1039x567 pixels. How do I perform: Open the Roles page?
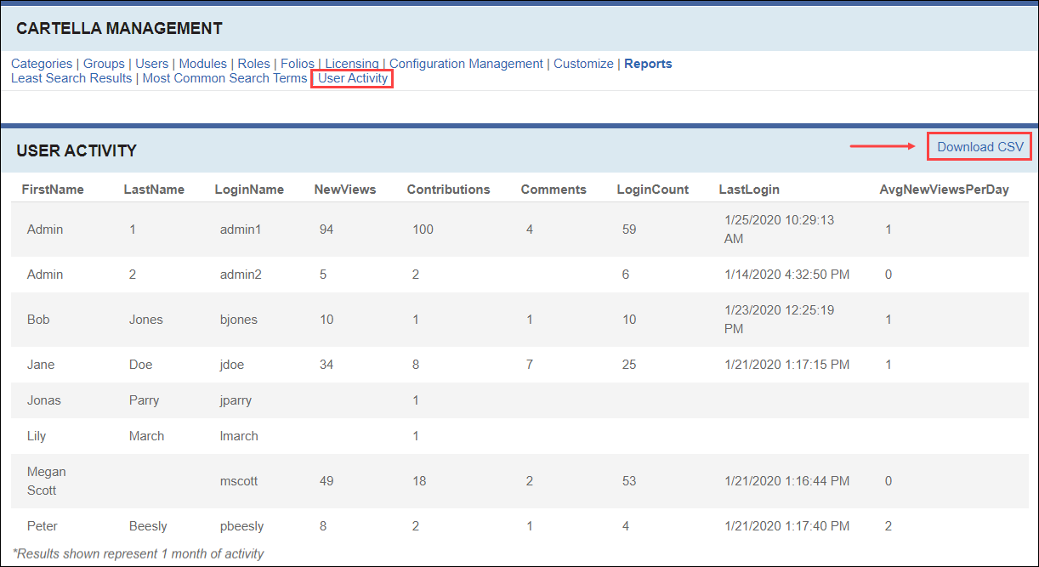[x=254, y=64]
